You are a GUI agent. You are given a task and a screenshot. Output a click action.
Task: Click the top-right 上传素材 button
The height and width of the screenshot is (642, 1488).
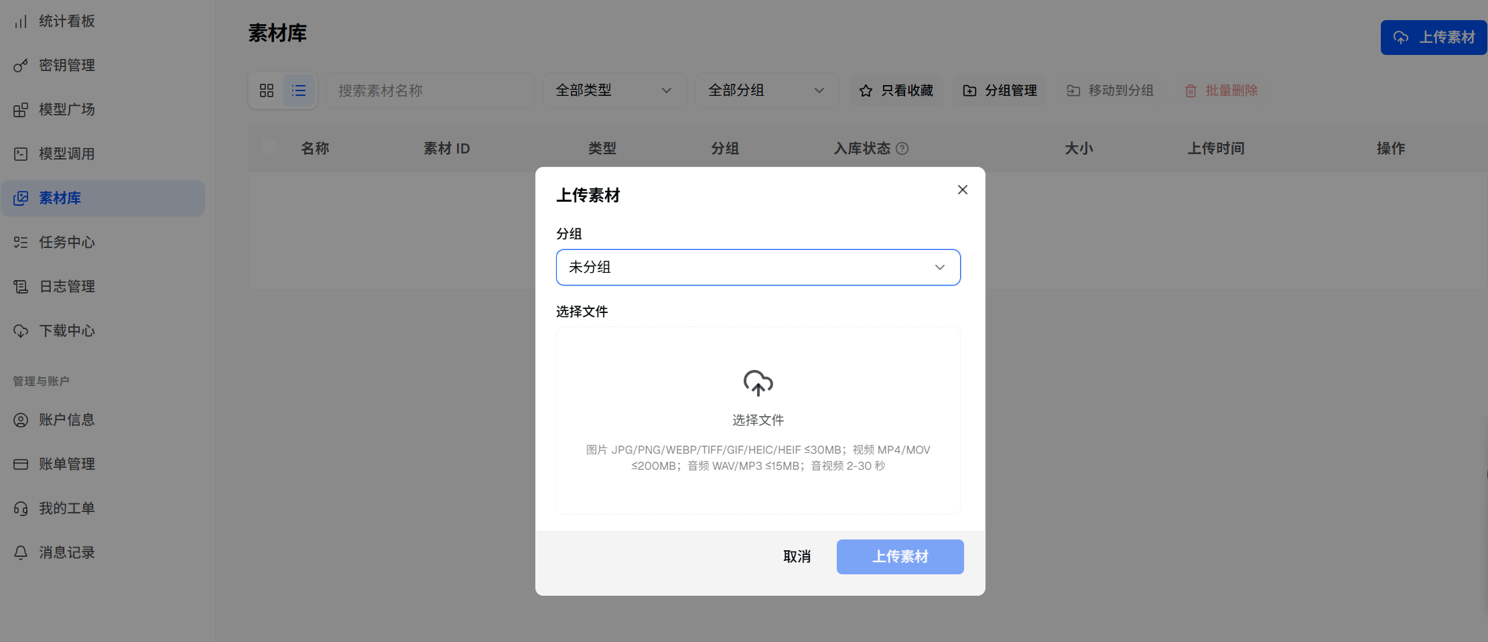click(x=1434, y=38)
